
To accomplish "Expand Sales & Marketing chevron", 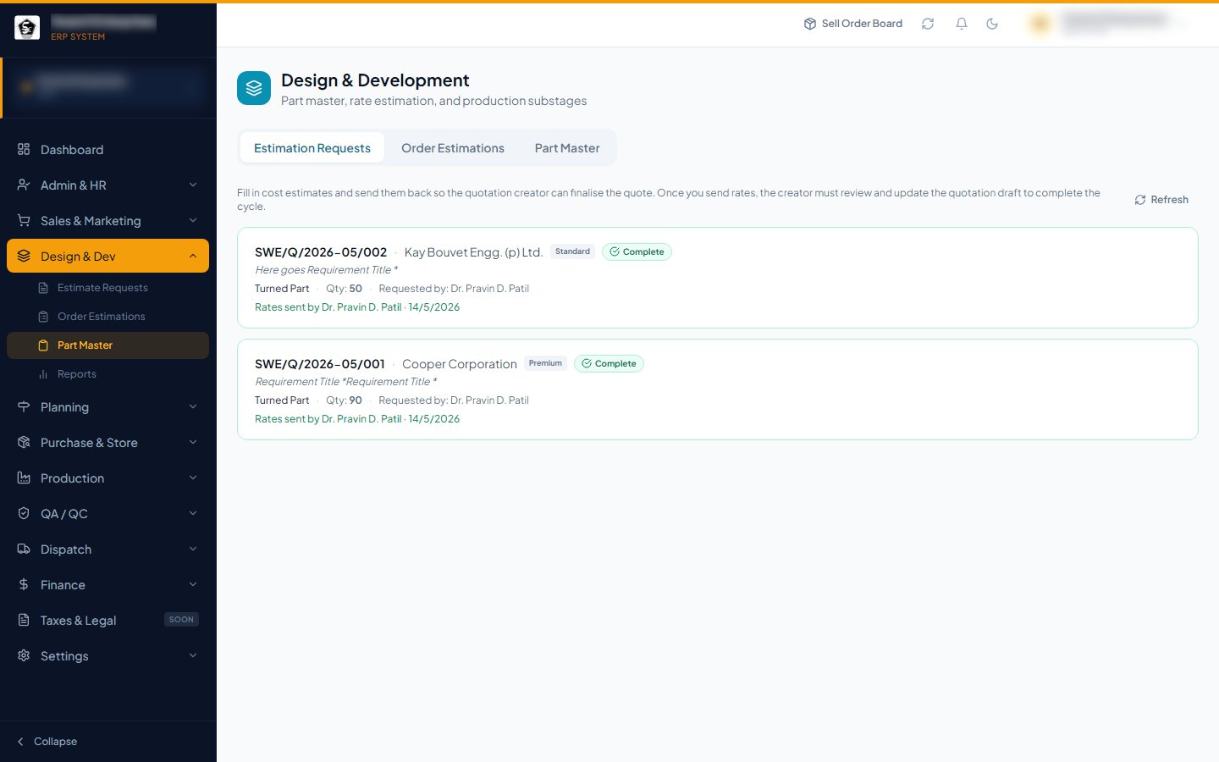I will (193, 221).
